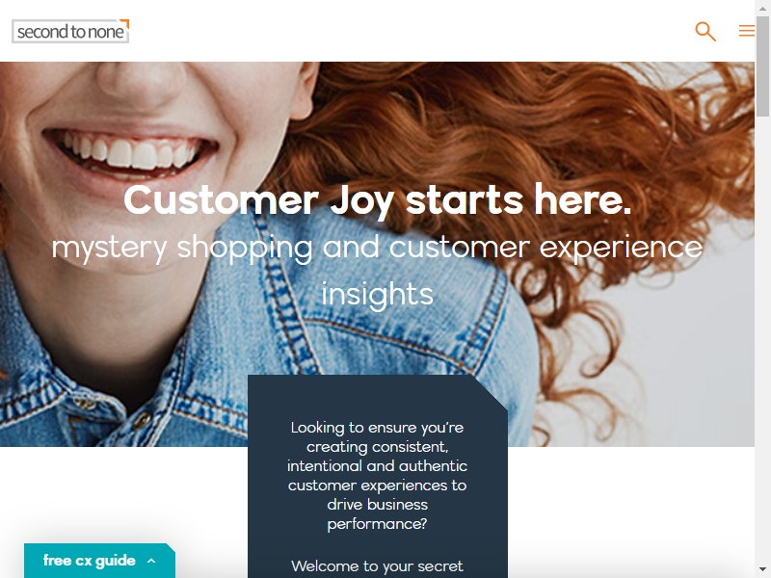Click the "Welcome to your secret" text
The height and width of the screenshot is (578, 771).
tap(377, 566)
